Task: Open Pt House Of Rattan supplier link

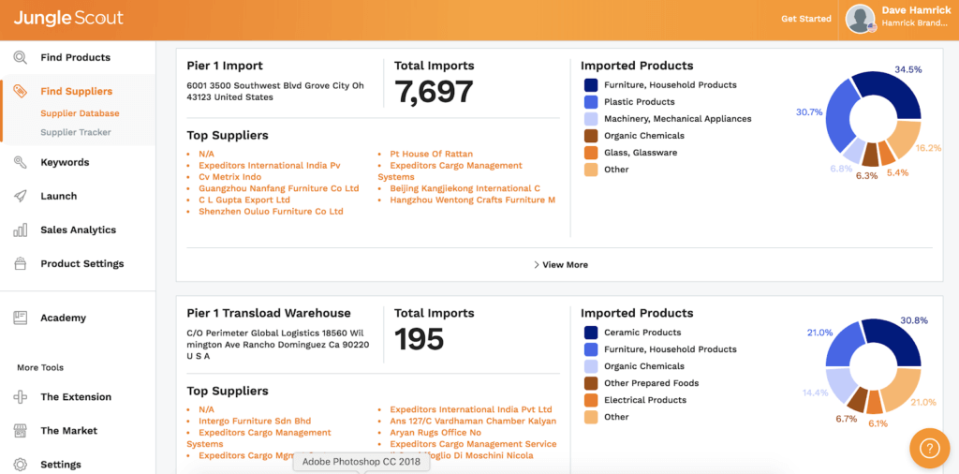Action: point(431,154)
